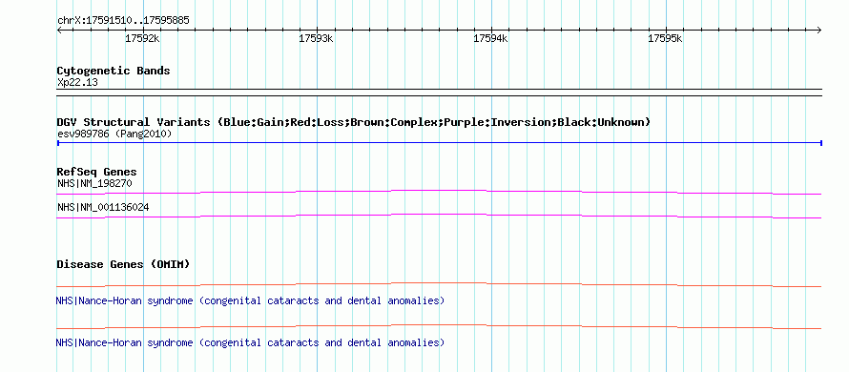Click the blue esv989786 gain variant bar
849x372 pixels.
[440, 143]
